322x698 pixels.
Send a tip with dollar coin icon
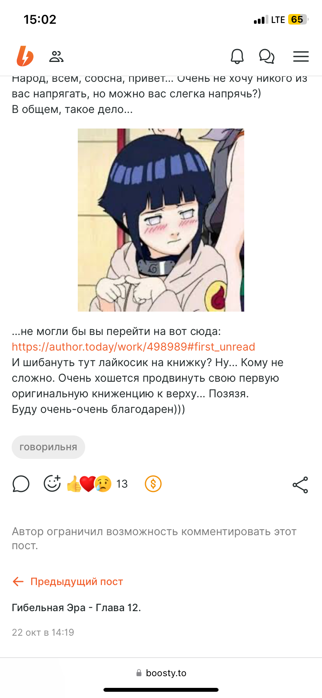[153, 484]
